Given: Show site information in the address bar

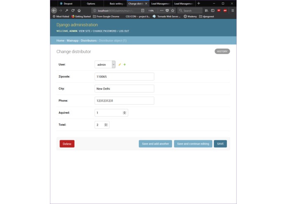Looking at the screenshot, I should [x=95, y=11].
